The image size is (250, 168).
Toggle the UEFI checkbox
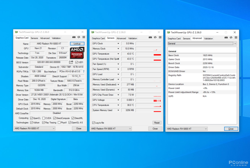click(x=77, y=62)
